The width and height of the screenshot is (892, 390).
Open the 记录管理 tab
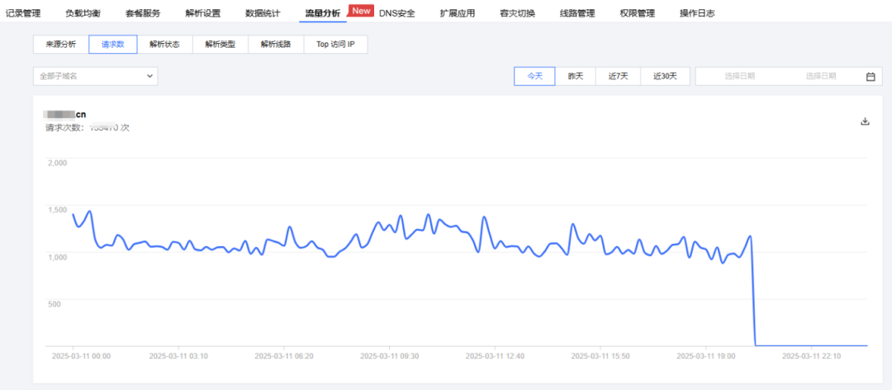23,13
